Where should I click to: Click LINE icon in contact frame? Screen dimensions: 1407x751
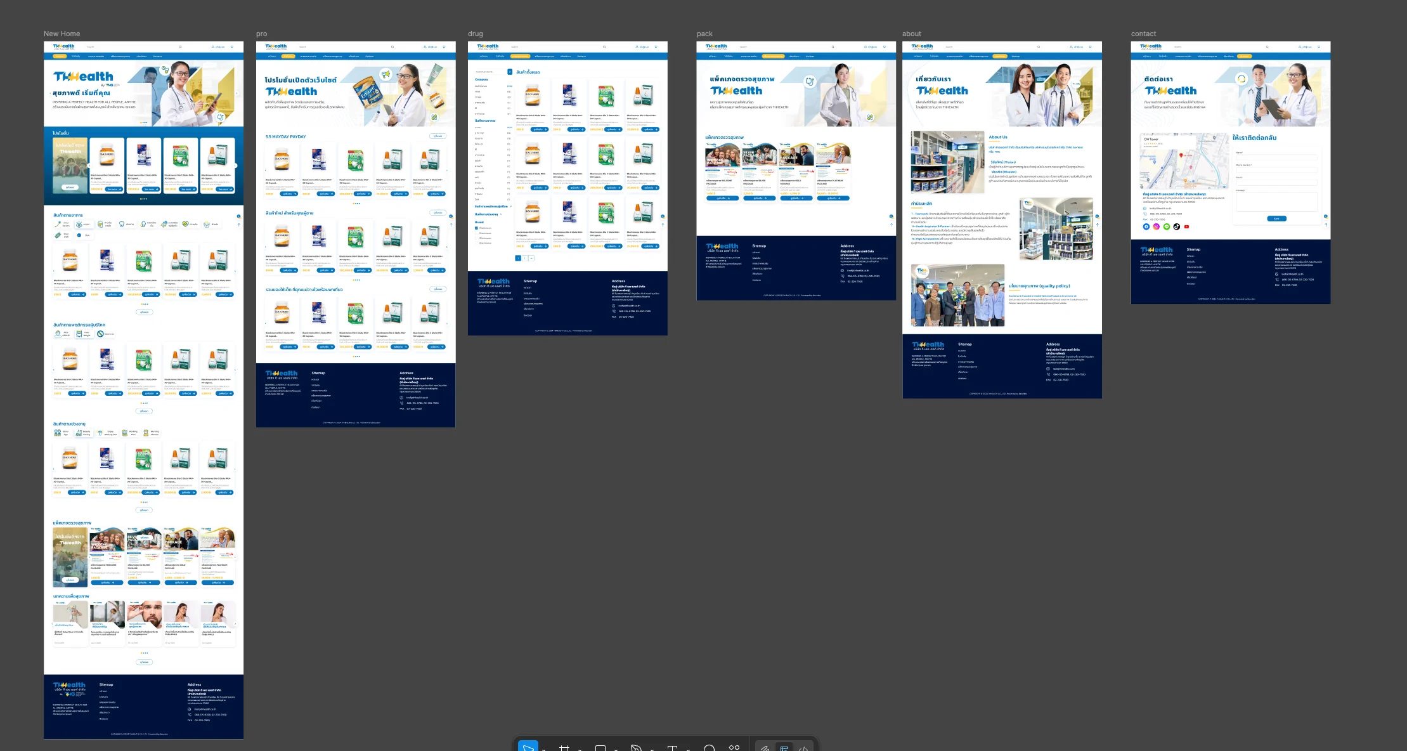(1166, 226)
